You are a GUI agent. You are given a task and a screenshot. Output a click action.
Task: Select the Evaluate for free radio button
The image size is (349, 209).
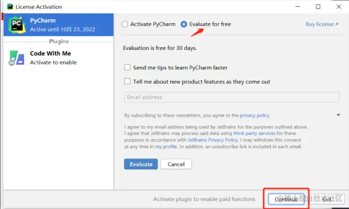183,24
